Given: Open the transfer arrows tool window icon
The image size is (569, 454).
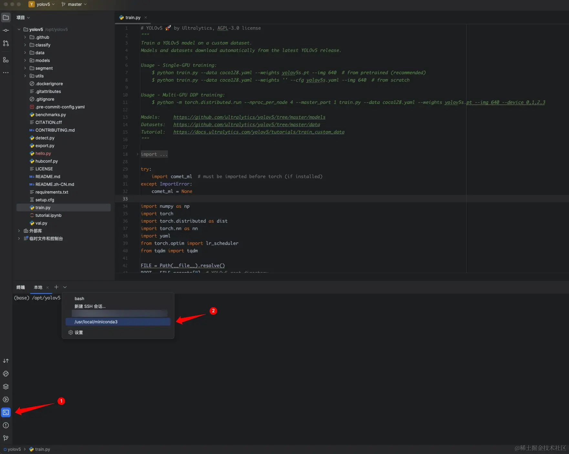Looking at the screenshot, I should pyautogui.click(x=6, y=361).
